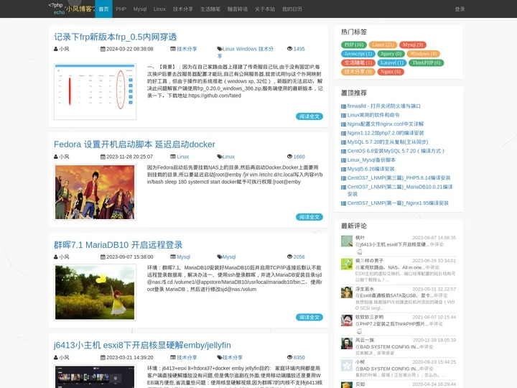Screen dimensions: 517x388
Task: Click calendar icon beside 2023-03-21 14:39:20
Action: click(x=103, y=358)
